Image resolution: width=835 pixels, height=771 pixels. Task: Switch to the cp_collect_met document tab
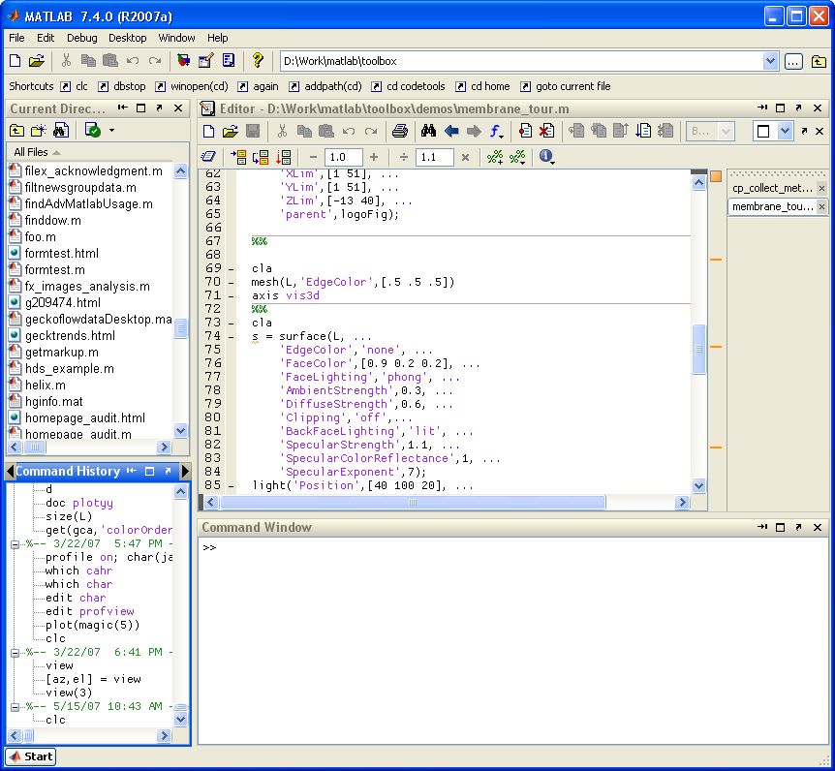coord(772,188)
